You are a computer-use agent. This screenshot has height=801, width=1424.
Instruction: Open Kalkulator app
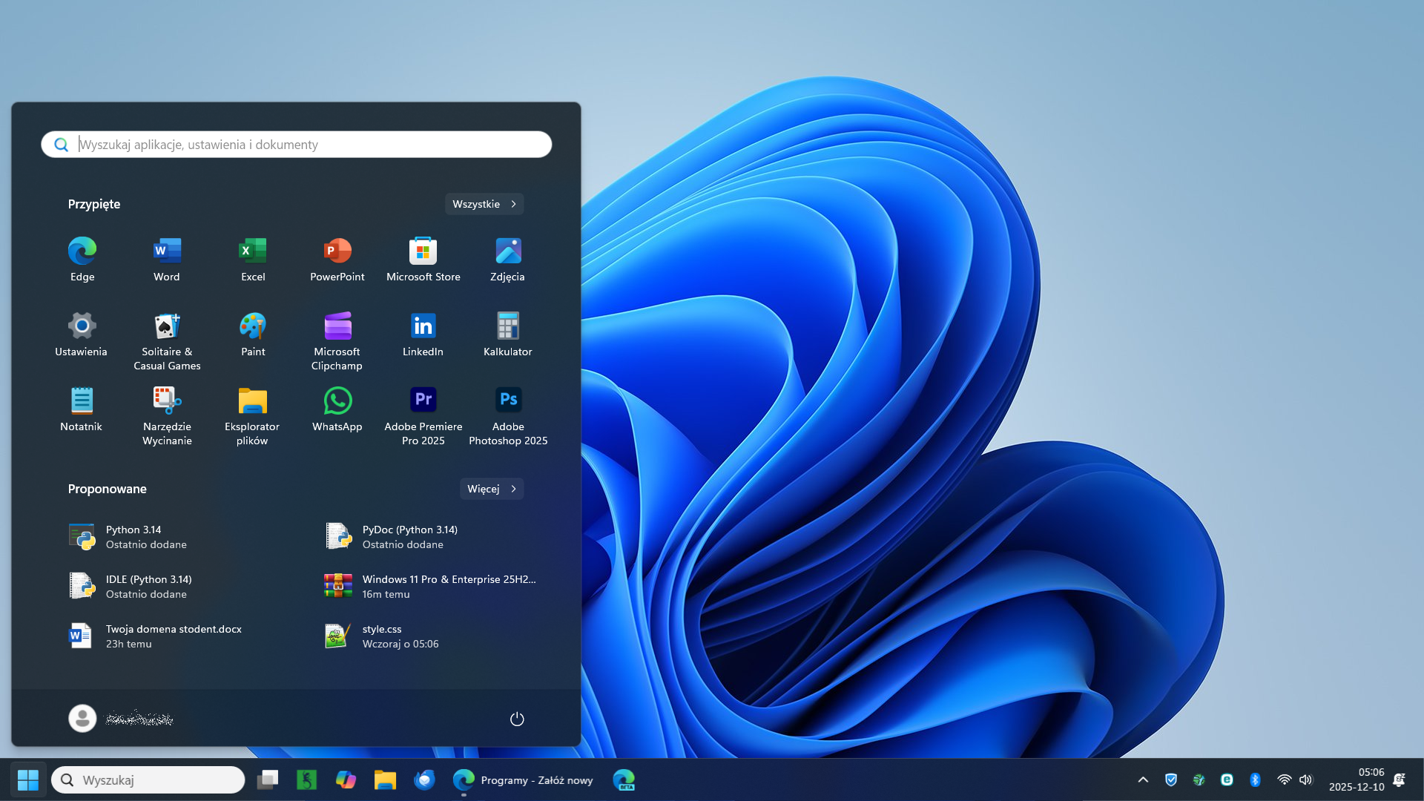[508, 326]
